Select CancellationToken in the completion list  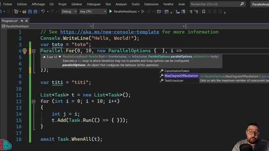[x=177, y=71]
